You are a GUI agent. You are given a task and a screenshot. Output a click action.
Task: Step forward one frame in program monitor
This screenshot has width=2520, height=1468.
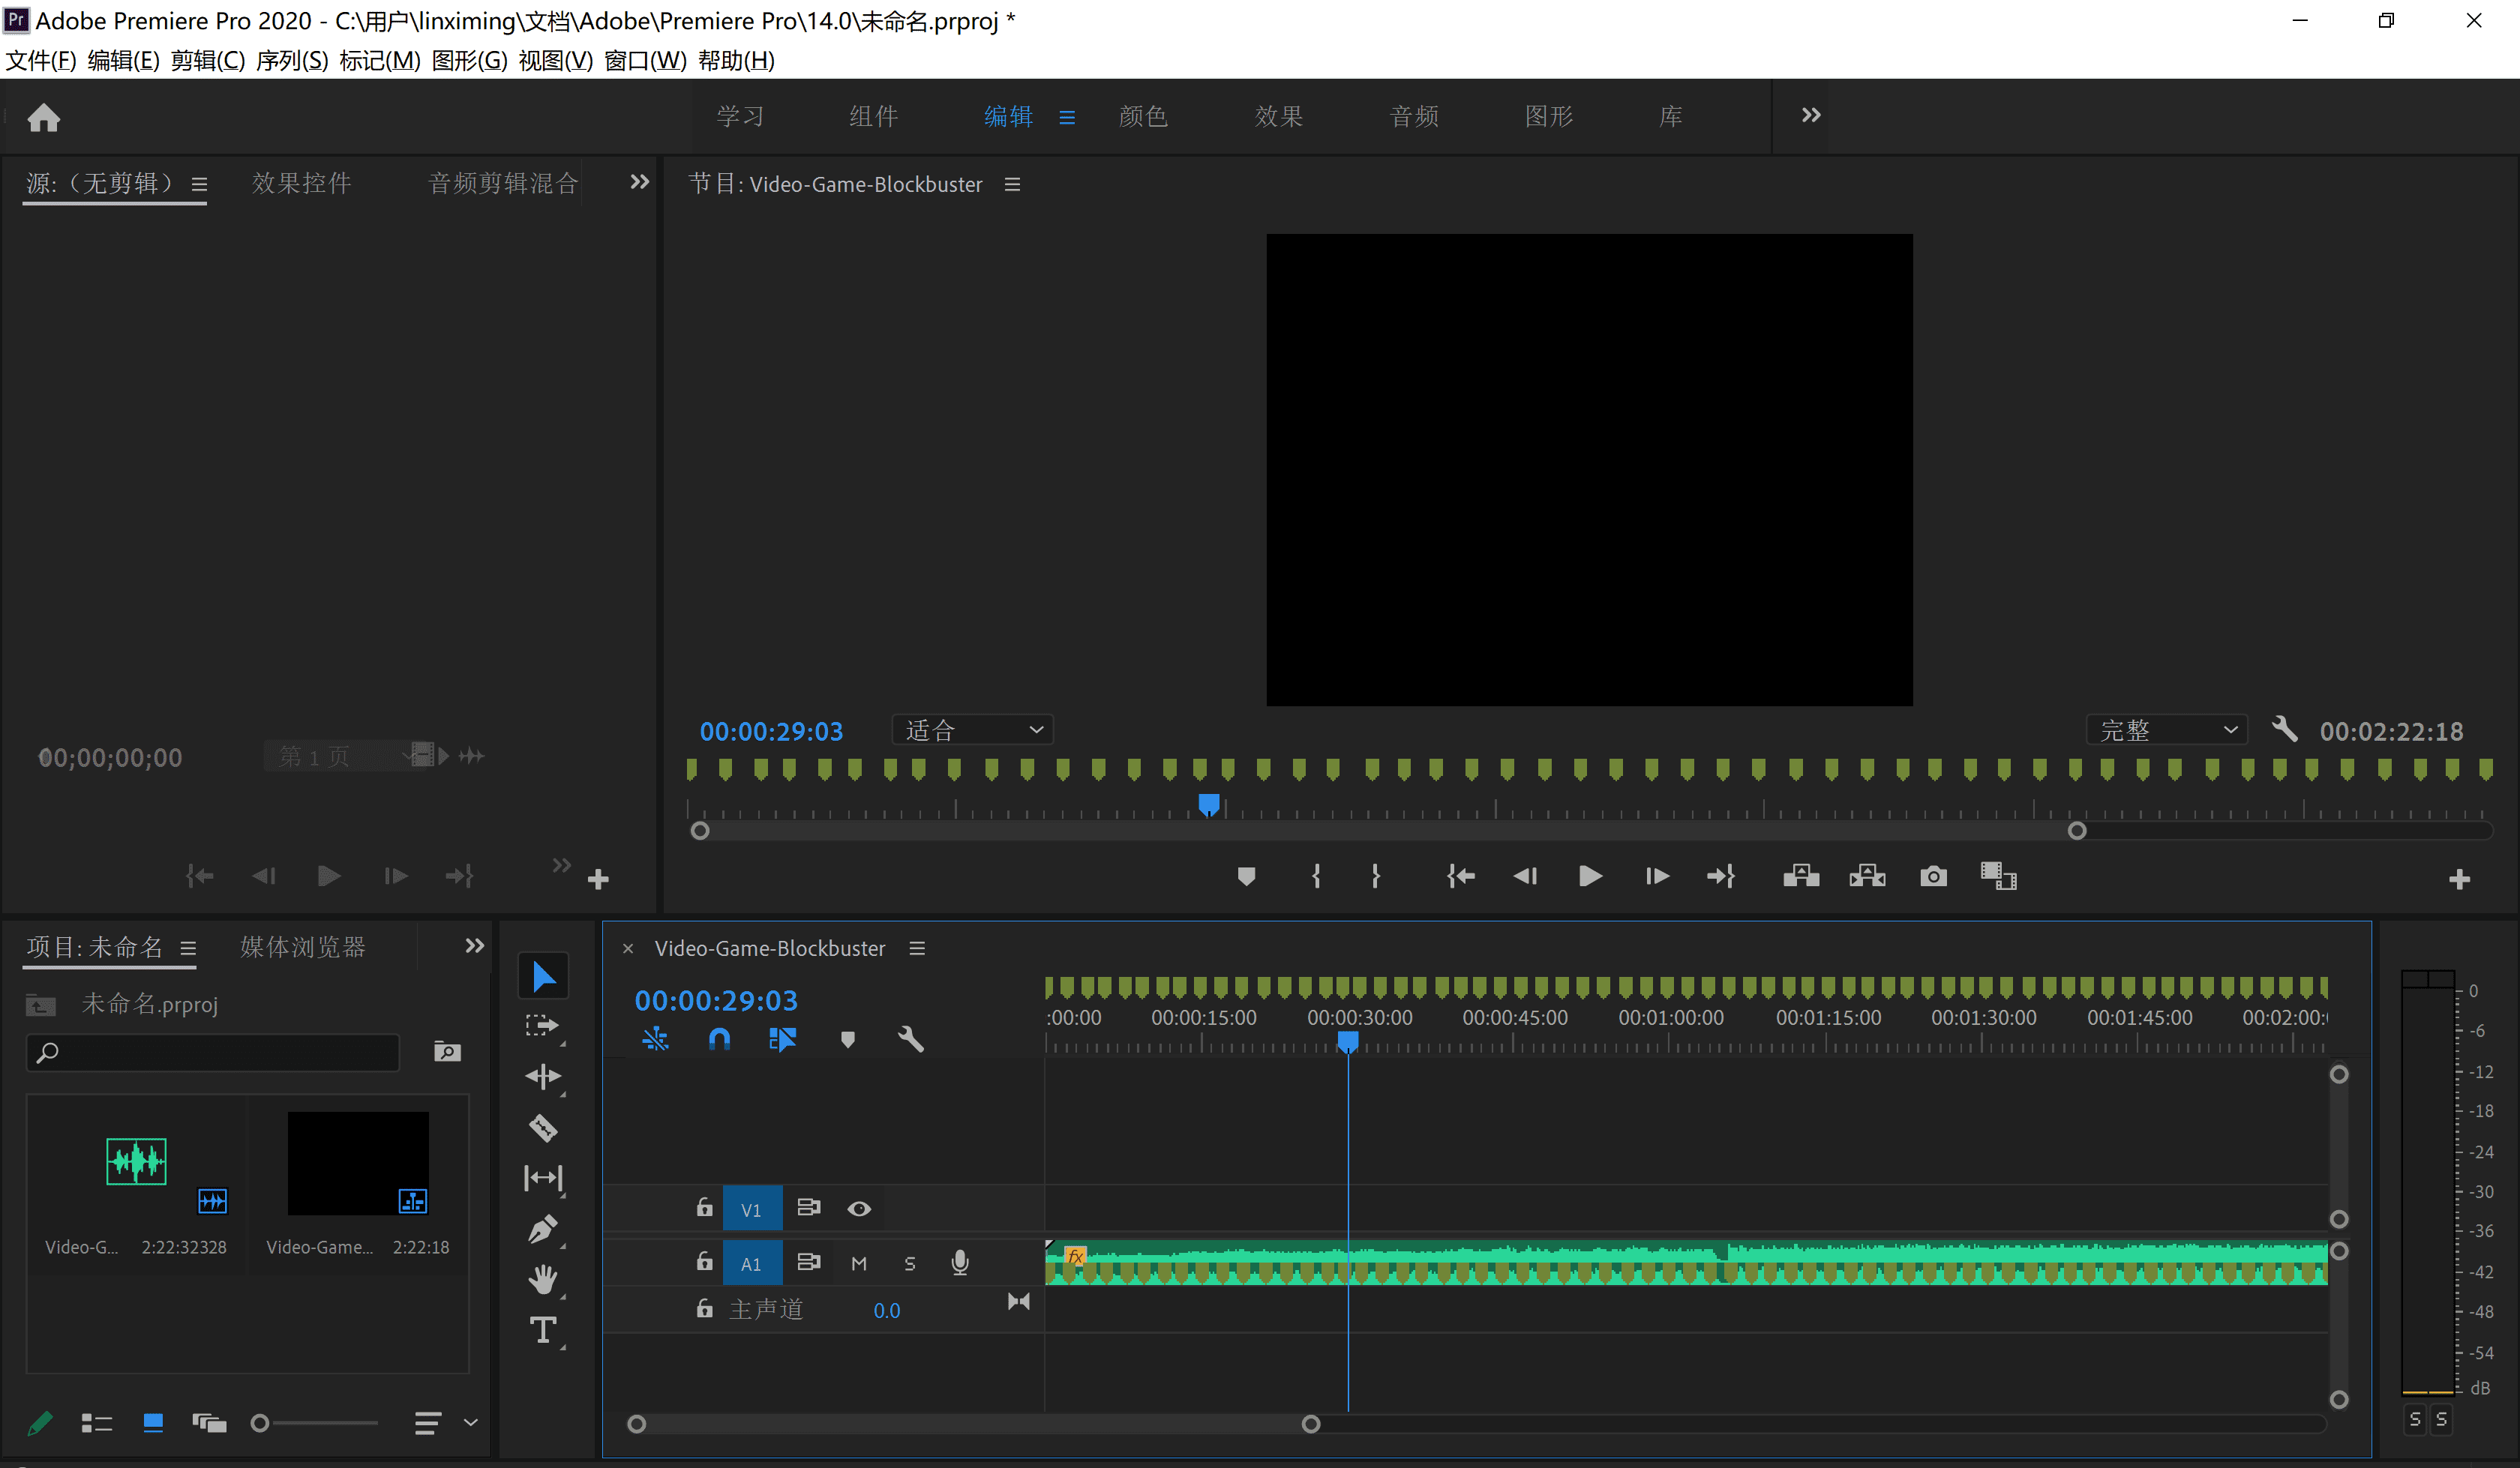coord(1657,876)
